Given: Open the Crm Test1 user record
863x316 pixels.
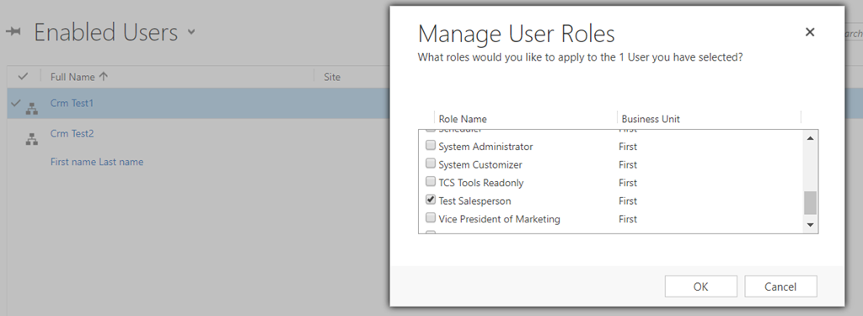Looking at the screenshot, I should [x=72, y=103].
